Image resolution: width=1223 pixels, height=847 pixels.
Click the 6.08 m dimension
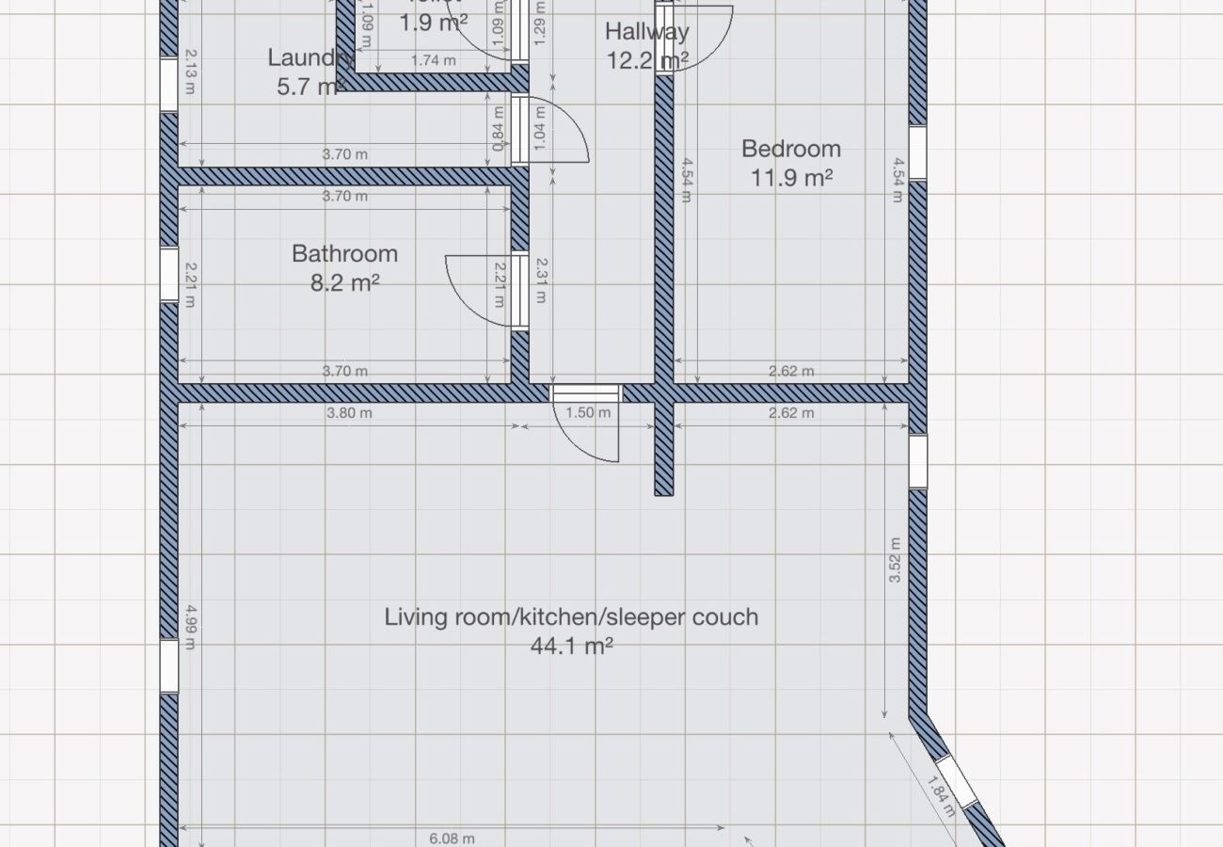pyautogui.click(x=452, y=839)
